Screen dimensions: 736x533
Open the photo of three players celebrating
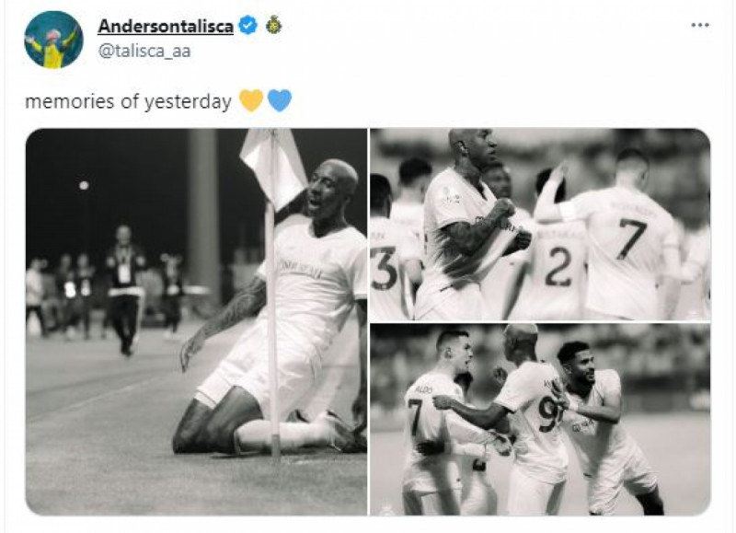(x=540, y=420)
